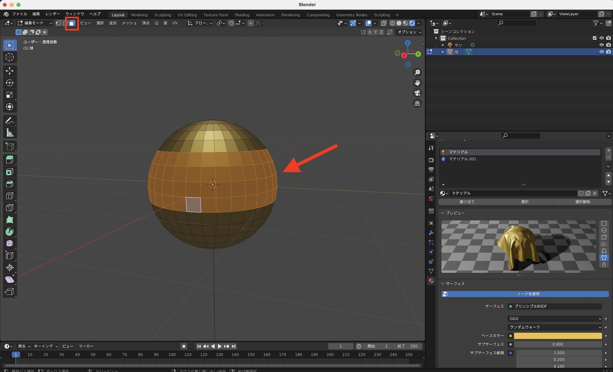Image resolution: width=613 pixels, height=372 pixels.
Task: Open the GGX distribution dropdown
Action: point(554,318)
